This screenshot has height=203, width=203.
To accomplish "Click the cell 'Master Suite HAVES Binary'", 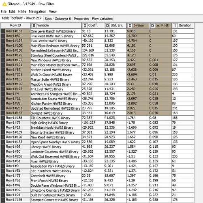I will pos(56,80).
